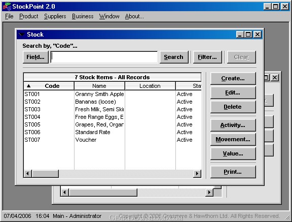The image size is (292, 222).
Task: Open the Suppliers menu
Action: [x=55, y=16]
